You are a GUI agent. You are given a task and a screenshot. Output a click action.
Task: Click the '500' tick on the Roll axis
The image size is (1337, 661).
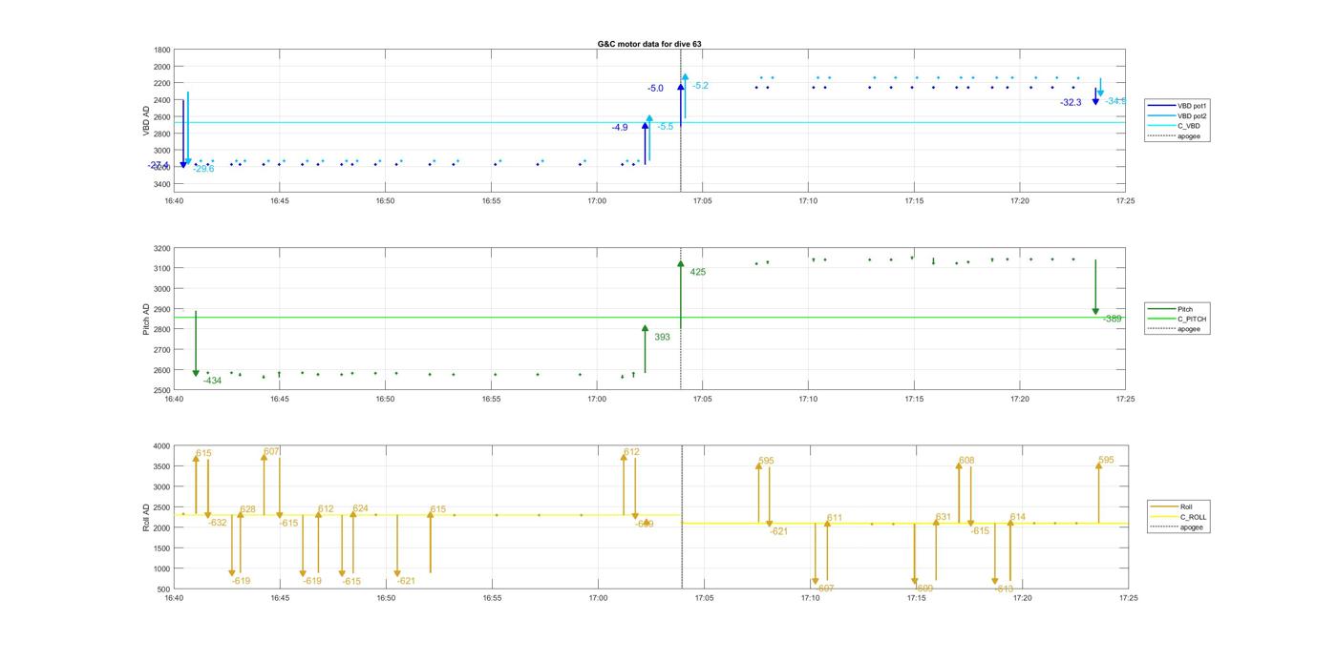pos(164,589)
